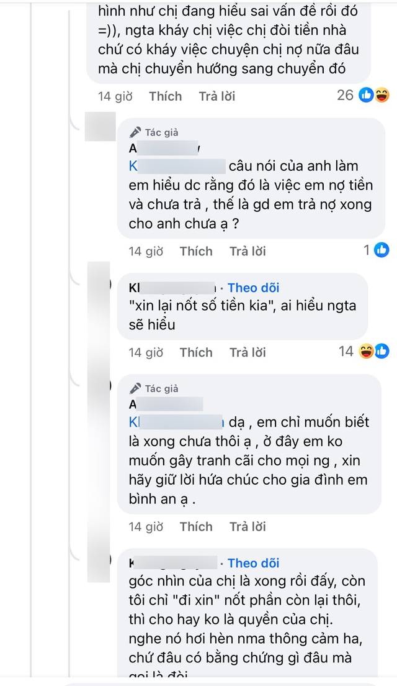The height and width of the screenshot is (686, 397).
Task: Click the Tác giả pen icon on the first author comment
Action: 136,132
